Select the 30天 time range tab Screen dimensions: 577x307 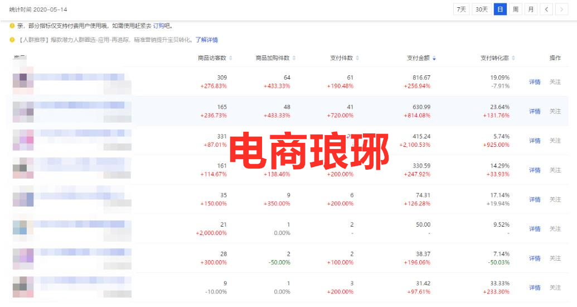click(481, 9)
